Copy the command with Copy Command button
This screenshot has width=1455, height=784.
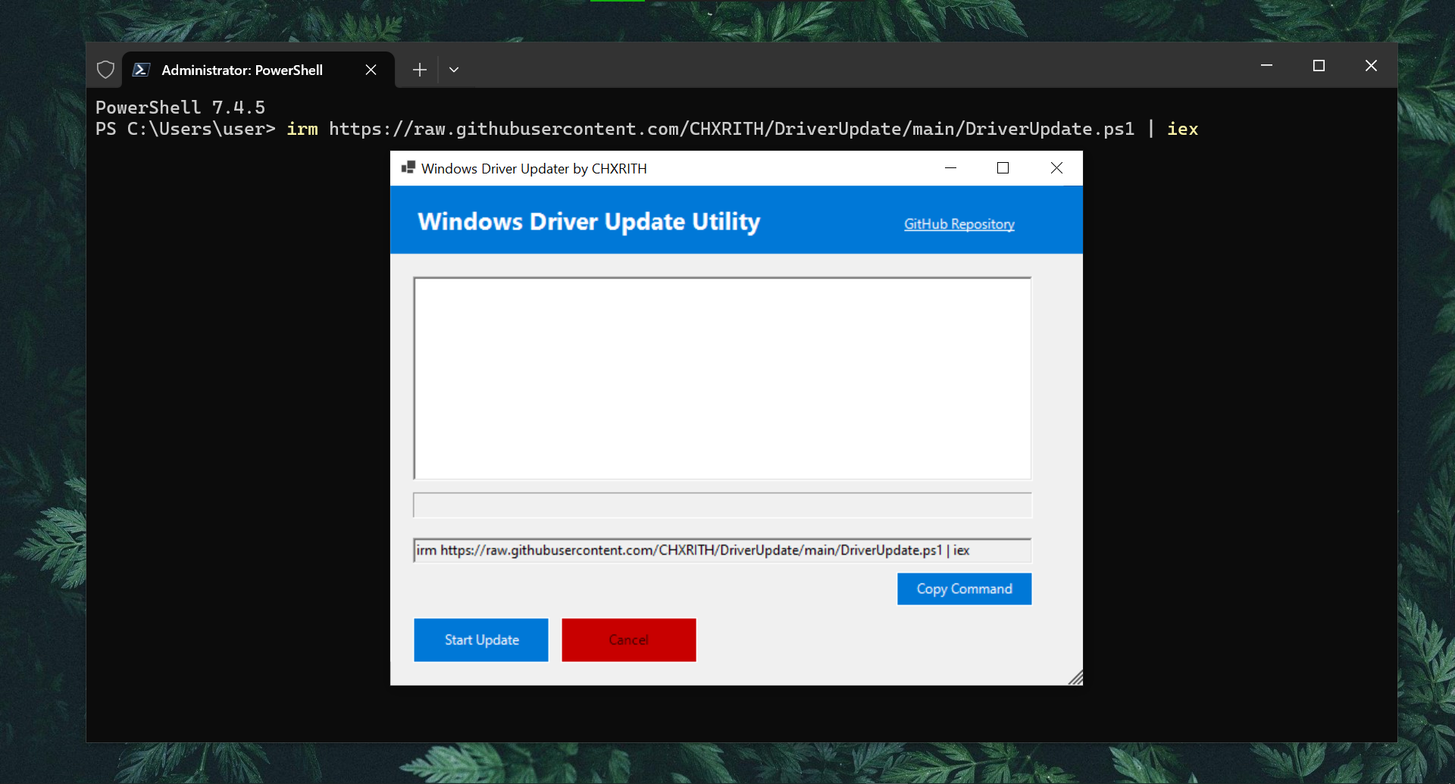coord(964,589)
